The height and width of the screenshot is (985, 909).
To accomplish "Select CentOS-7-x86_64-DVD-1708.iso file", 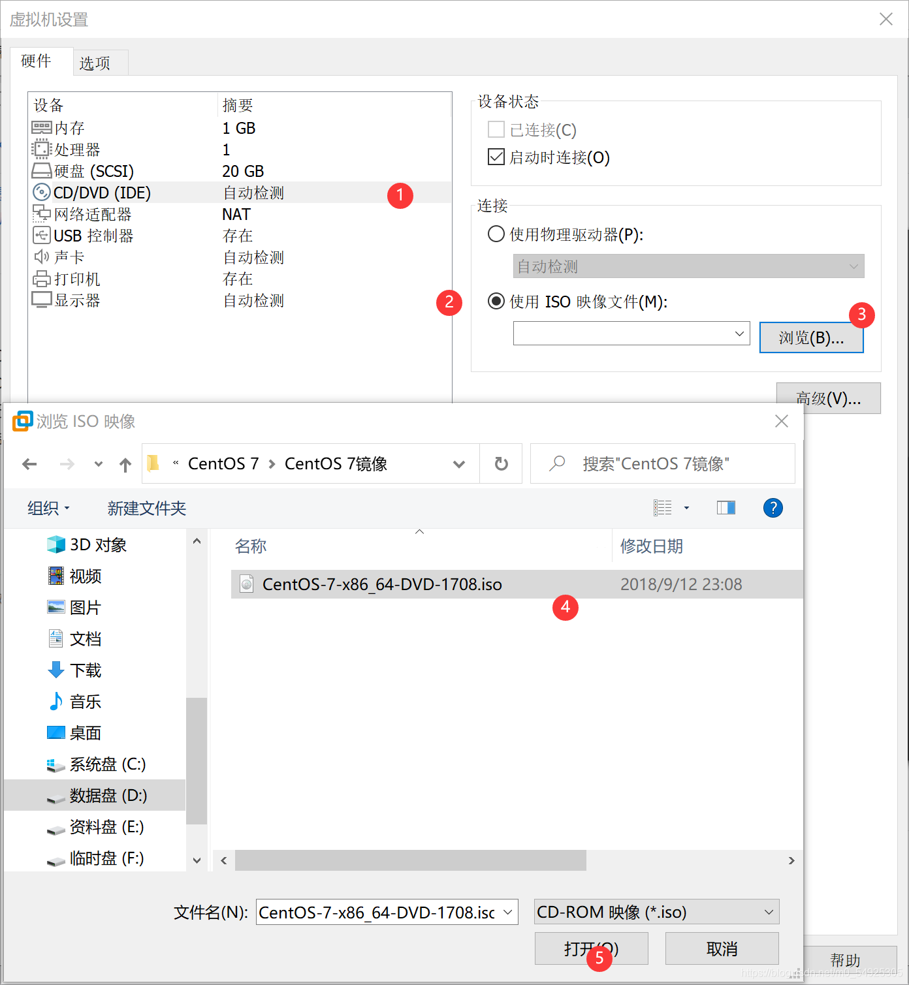I will [517, 584].
